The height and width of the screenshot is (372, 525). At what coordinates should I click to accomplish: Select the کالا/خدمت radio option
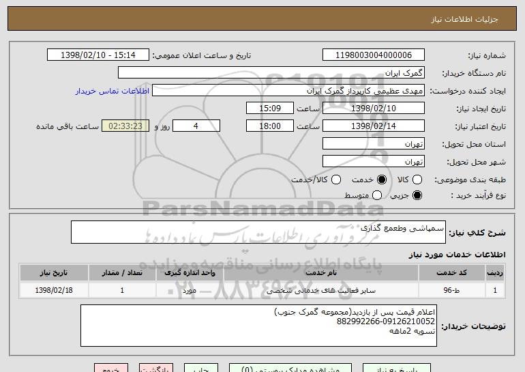coord(336,180)
